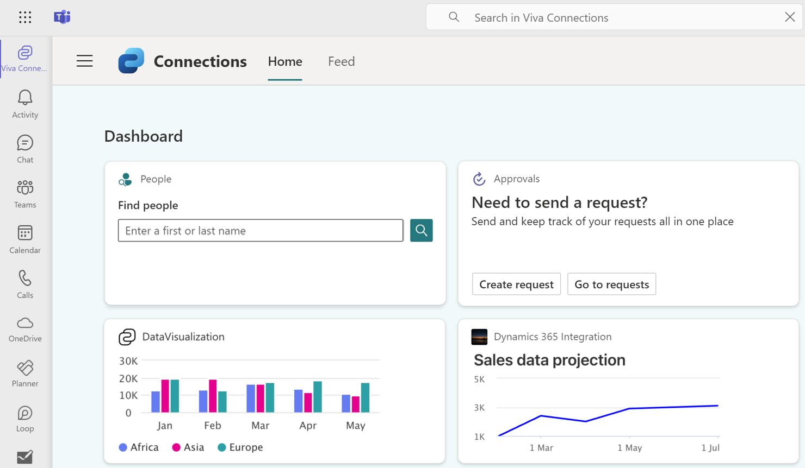The image size is (805, 468).
Task: Switch to the Feed tab
Action: pyautogui.click(x=341, y=61)
